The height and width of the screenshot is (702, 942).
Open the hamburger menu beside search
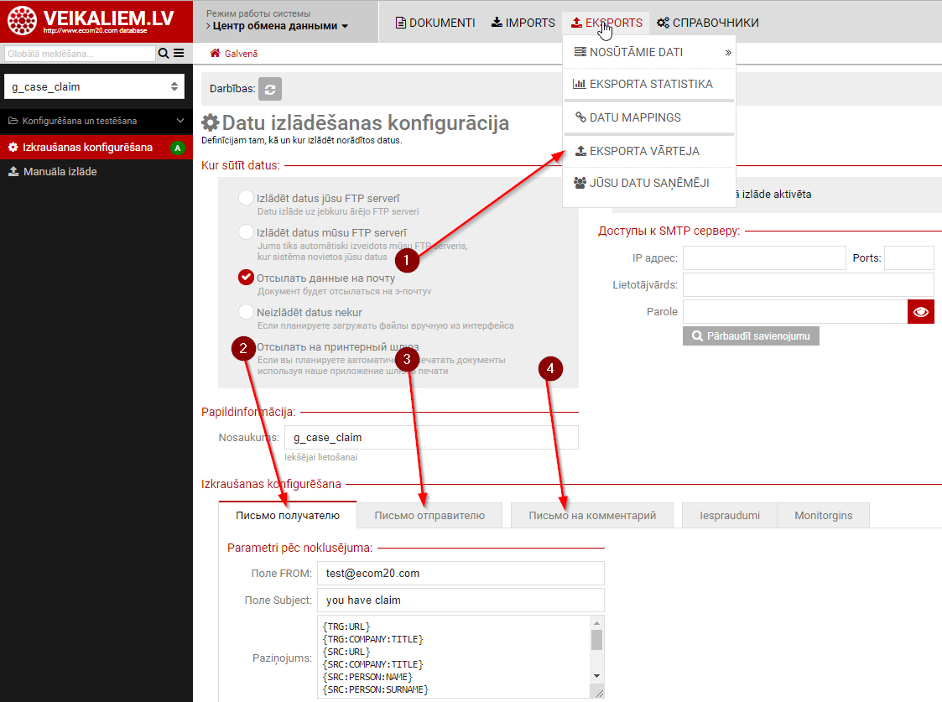pos(179,54)
